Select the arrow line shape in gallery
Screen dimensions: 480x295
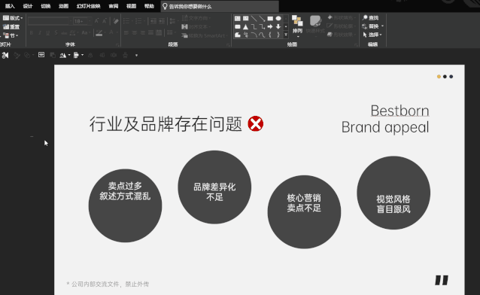tap(262, 18)
